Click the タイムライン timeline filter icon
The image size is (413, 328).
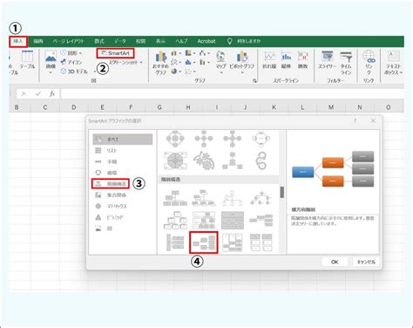coord(346,63)
